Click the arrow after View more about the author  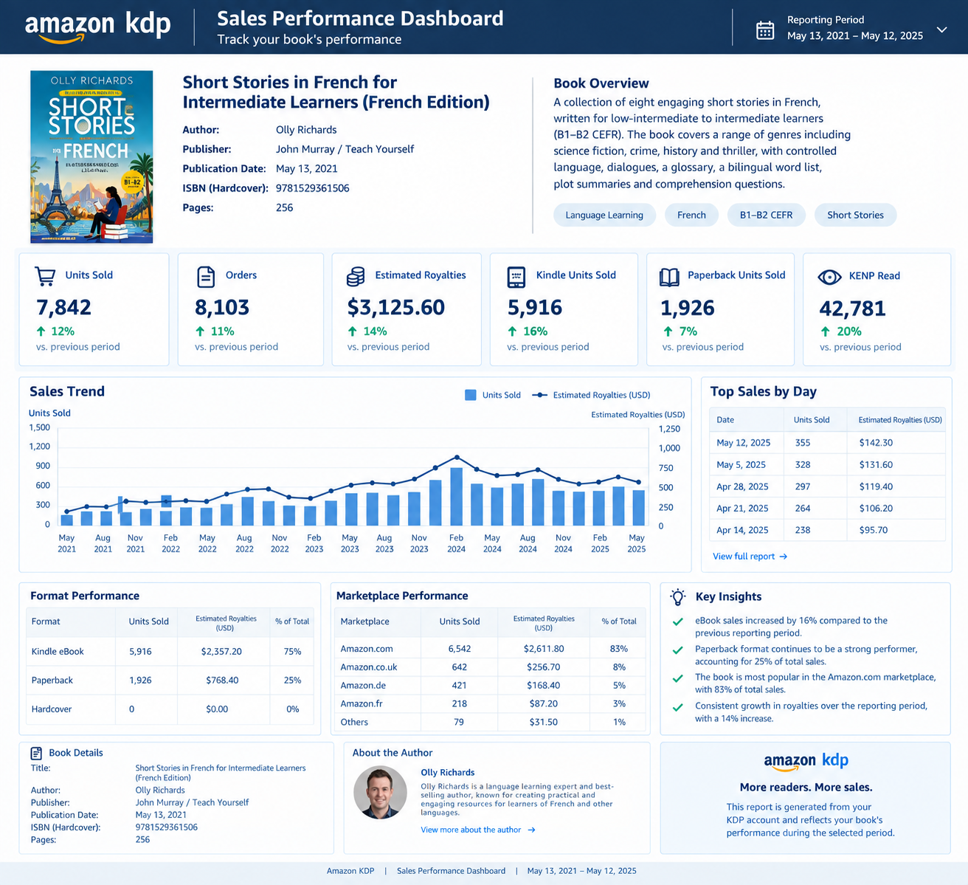[x=531, y=830]
